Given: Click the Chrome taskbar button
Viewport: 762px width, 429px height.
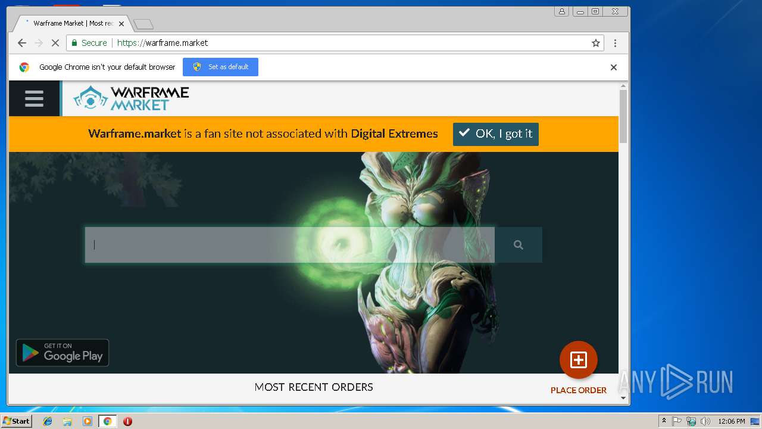Looking at the screenshot, I should click(x=107, y=421).
